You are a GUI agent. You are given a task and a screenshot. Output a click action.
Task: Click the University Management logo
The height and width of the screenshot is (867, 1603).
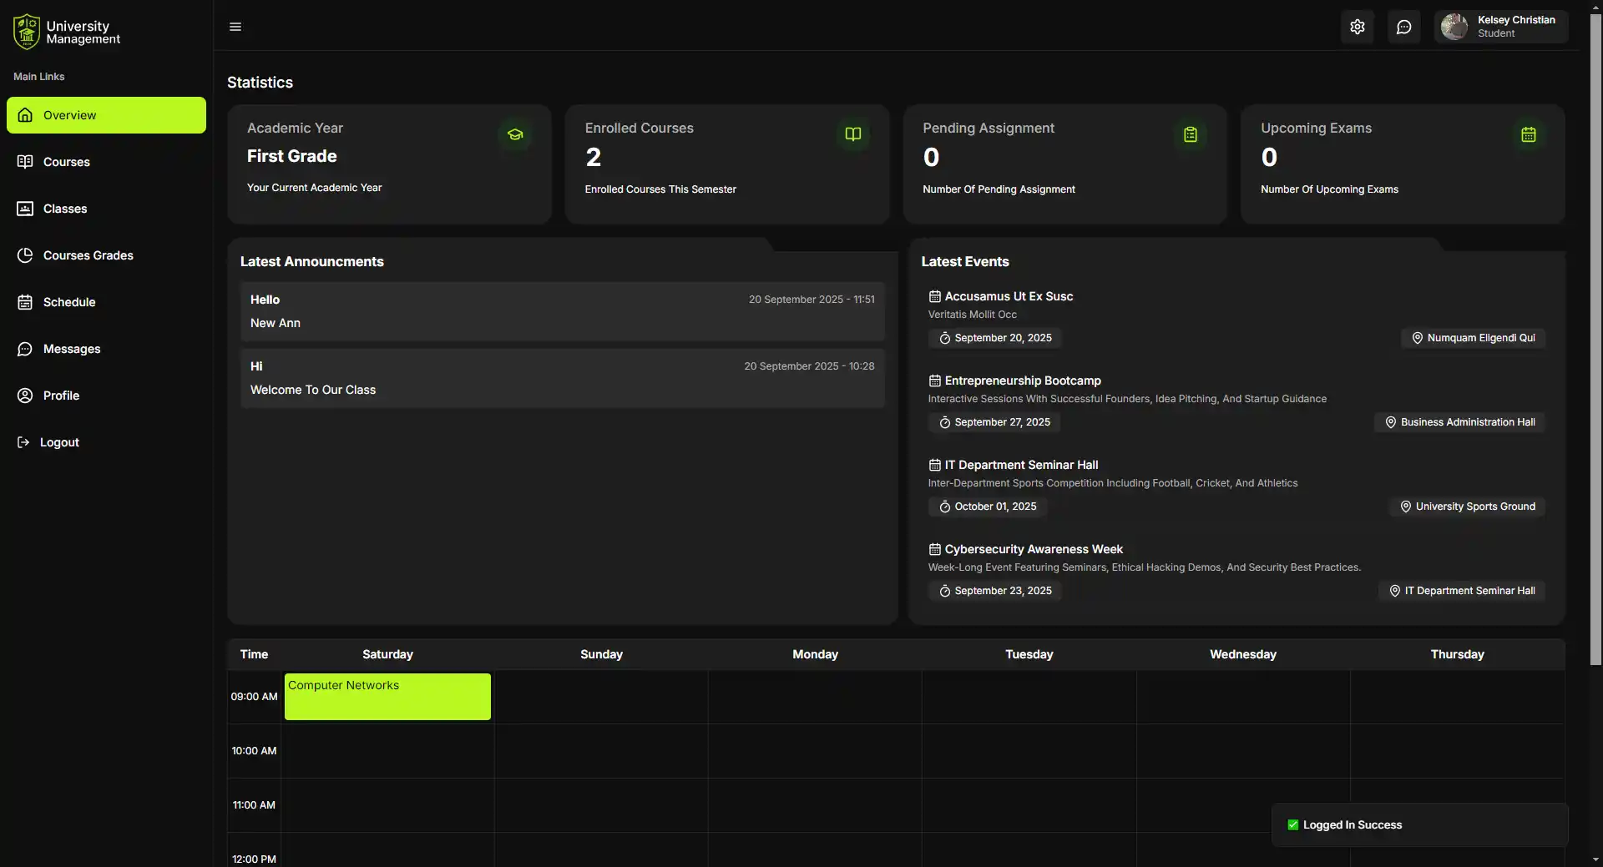point(25,30)
